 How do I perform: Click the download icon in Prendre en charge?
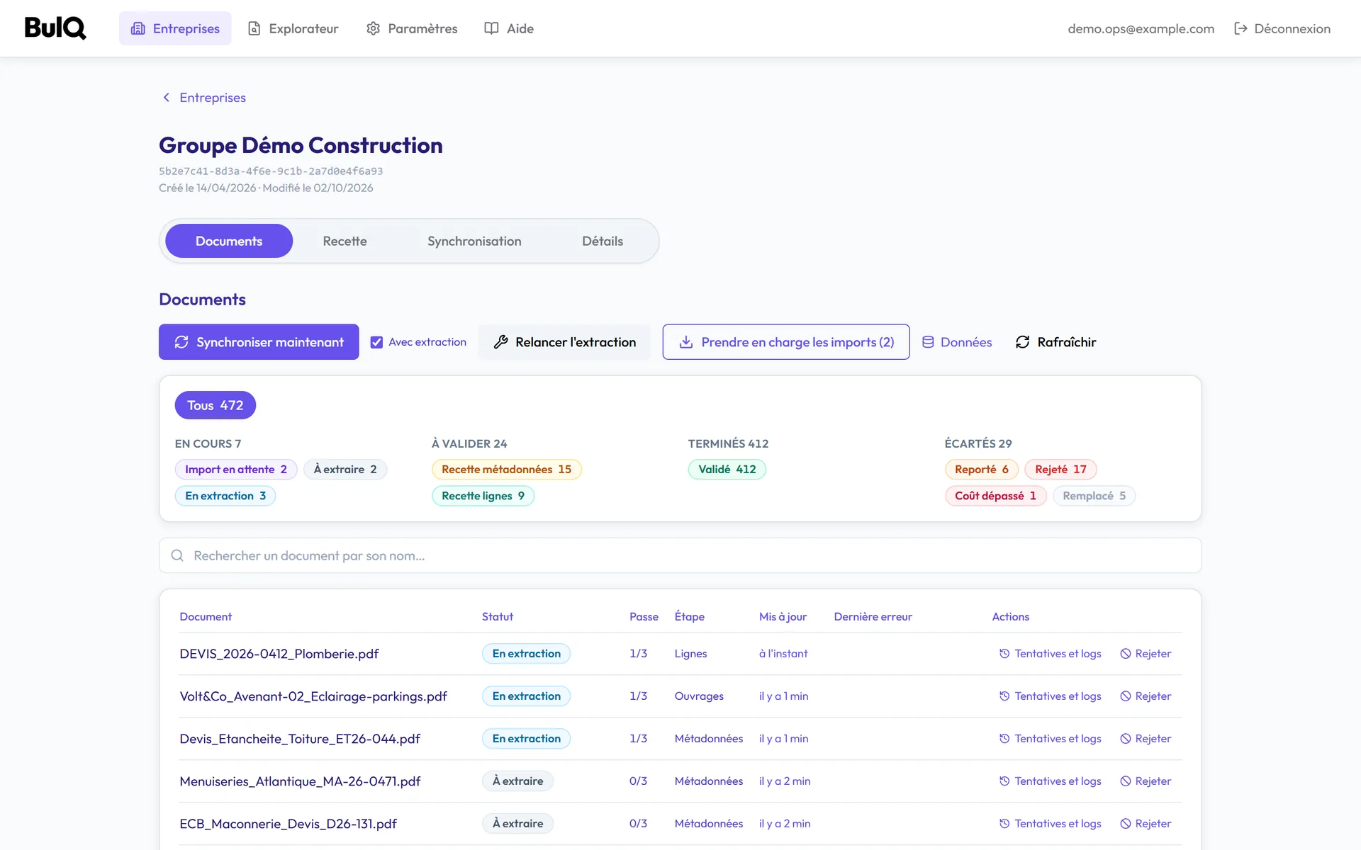point(686,342)
